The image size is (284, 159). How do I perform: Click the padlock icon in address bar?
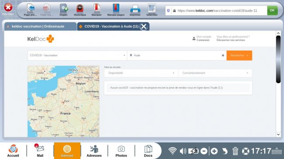(x=174, y=10)
